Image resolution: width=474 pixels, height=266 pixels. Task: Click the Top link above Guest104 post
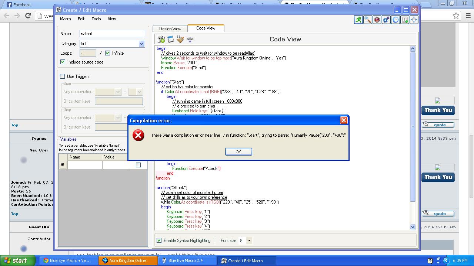coord(14,214)
